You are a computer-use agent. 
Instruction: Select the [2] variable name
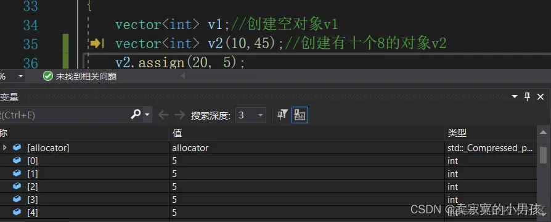(x=32, y=187)
